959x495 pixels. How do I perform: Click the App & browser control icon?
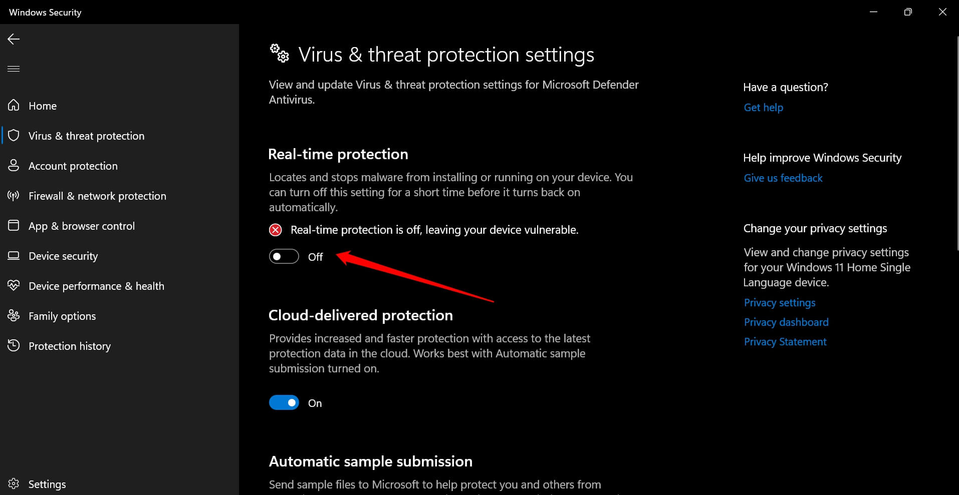coord(14,226)
